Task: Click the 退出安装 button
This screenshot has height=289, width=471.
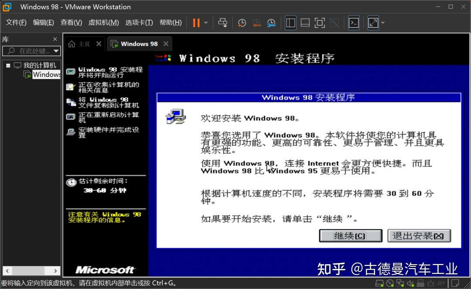Action: pos(419,235)
